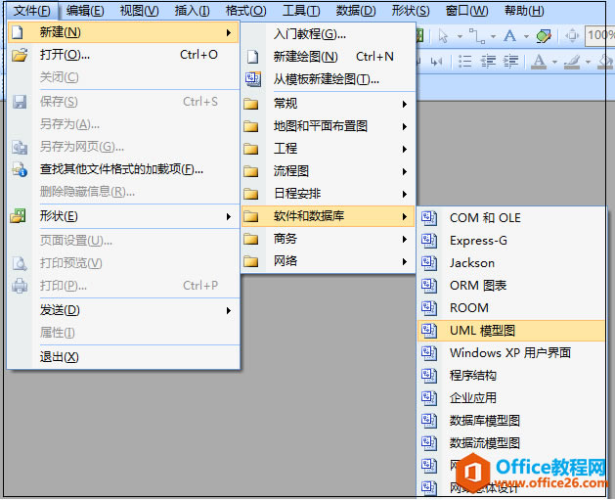Expand the 常规 template submenu
The width and height of the screenshot is (615, 500).
click(x=329, y=104)
